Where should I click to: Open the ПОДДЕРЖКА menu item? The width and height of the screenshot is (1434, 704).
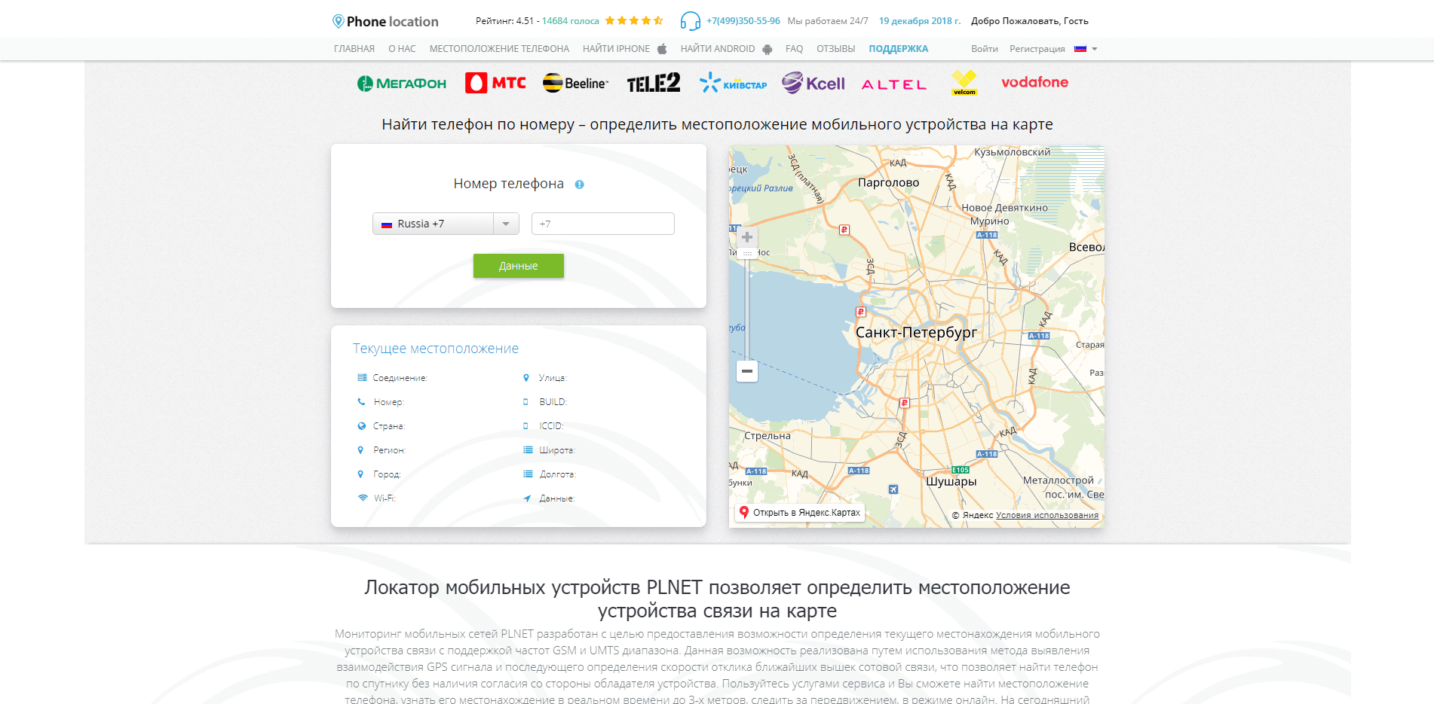[898, 49]
